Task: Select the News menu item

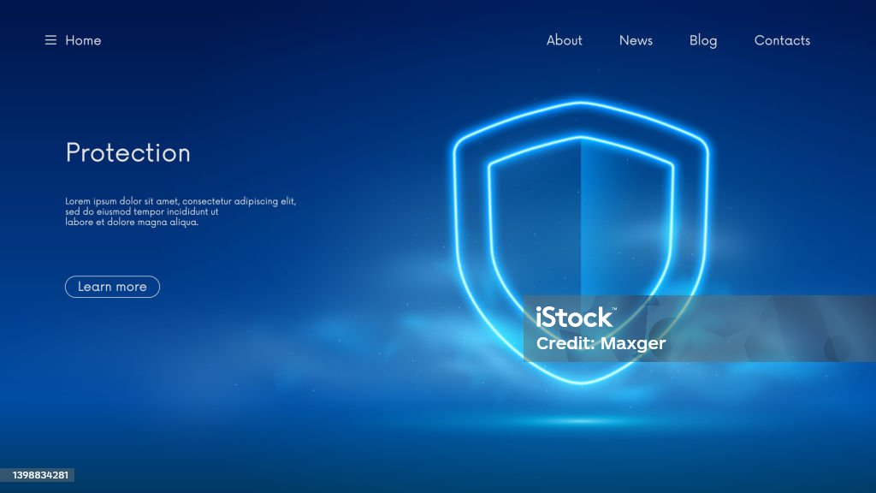Action: (x=636, y=40)
